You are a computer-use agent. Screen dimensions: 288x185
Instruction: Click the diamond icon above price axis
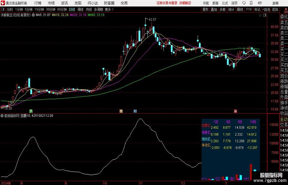(260, 15)
